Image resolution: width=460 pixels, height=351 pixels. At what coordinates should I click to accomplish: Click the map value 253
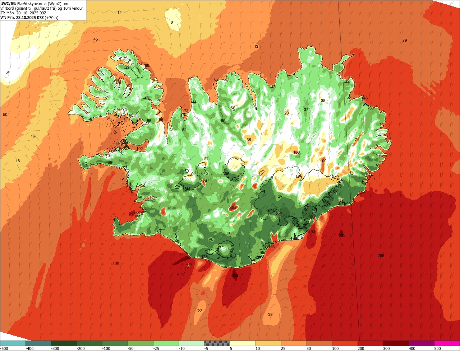pos(233,207)
